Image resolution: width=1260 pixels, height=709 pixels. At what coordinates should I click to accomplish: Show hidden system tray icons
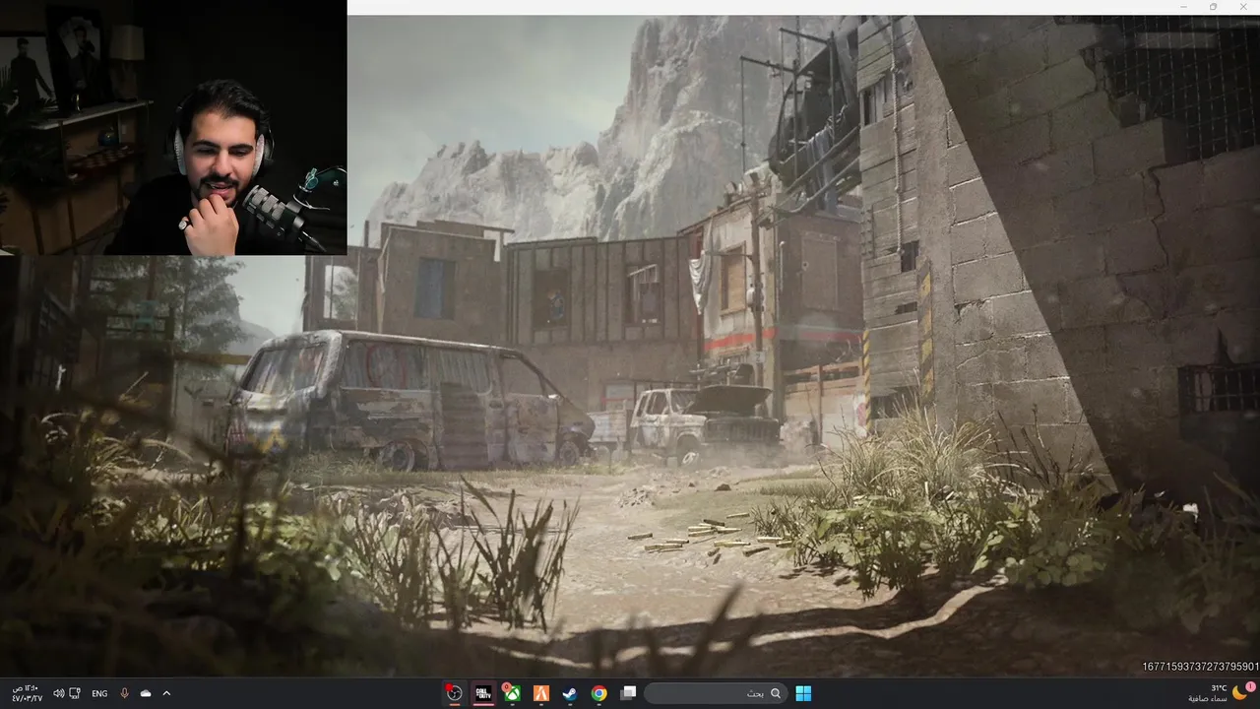coord(166,693)
